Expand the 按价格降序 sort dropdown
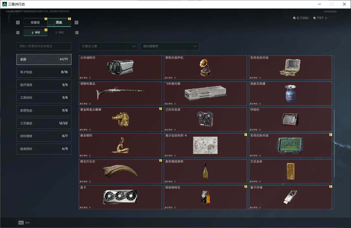The width and height of the screenshot is (351, 228). click(x=169, y=46)
